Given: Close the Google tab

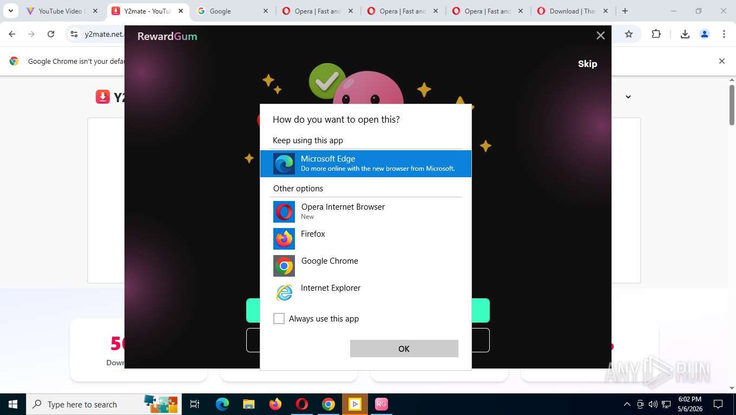Looking at the screenshot, I should [x=266, y=11].
